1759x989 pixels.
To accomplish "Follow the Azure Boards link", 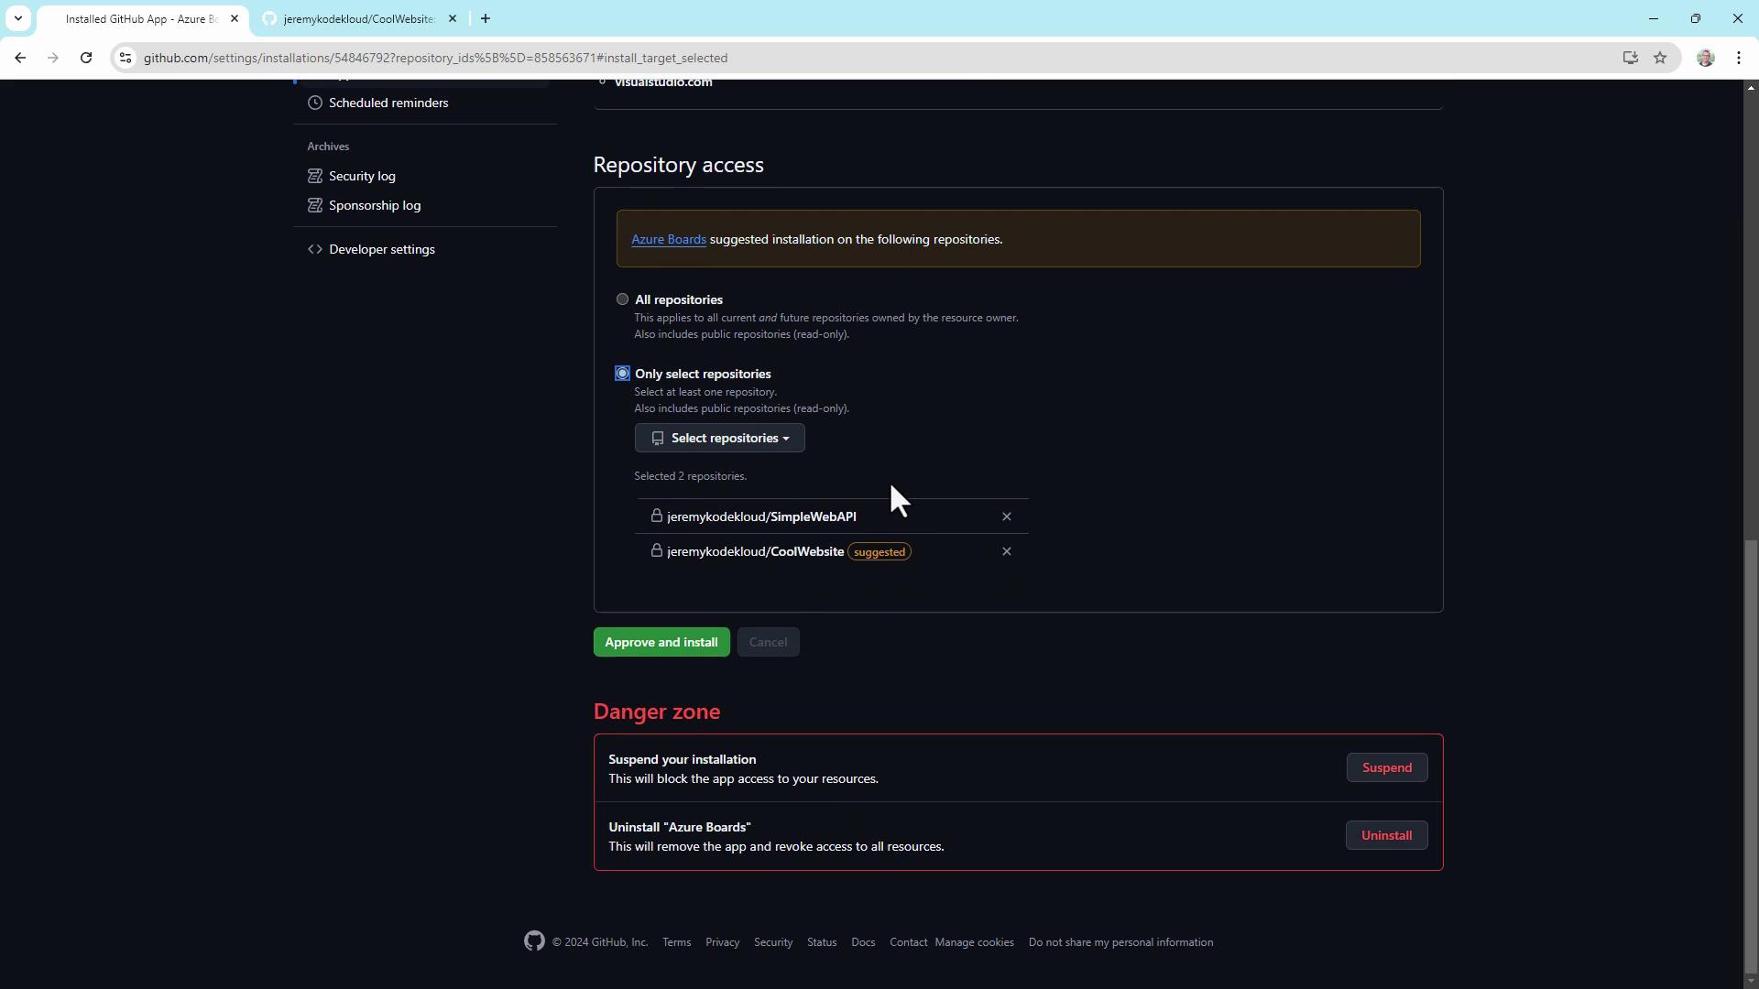I will (669, 239).
